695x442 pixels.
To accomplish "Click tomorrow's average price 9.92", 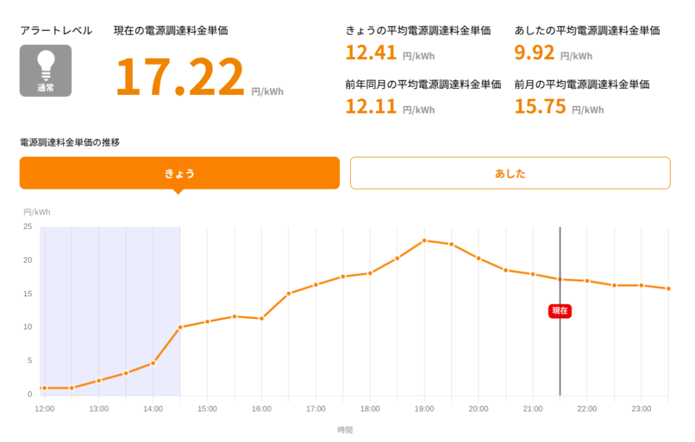I will tap(534, 53).
